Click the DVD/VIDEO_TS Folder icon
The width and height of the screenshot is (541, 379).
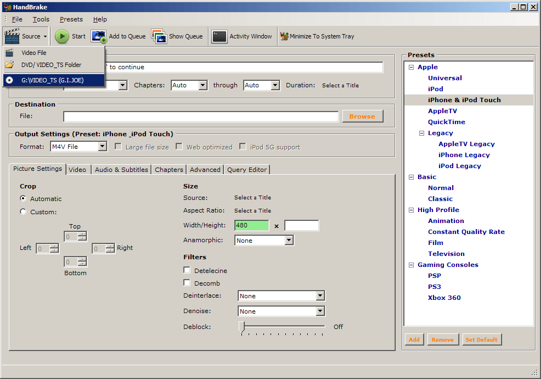[10, 65]
